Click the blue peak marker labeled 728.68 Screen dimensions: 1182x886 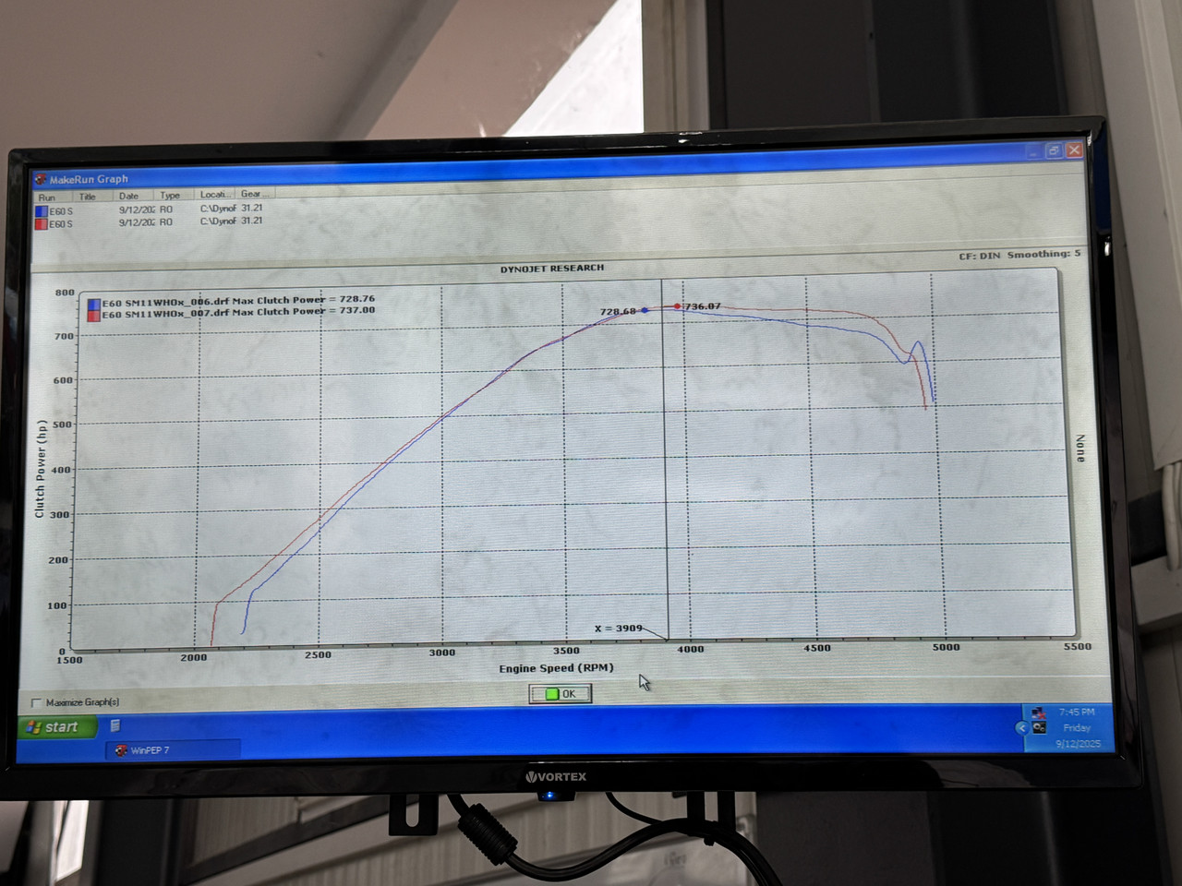645,311
